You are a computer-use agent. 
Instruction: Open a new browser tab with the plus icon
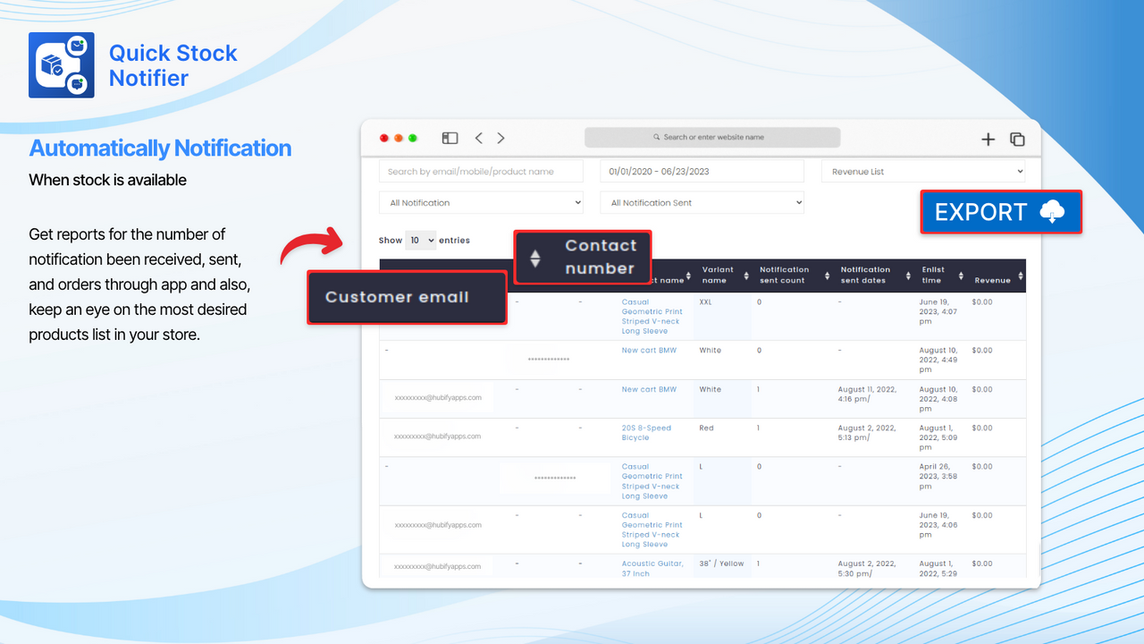(988, 139)
